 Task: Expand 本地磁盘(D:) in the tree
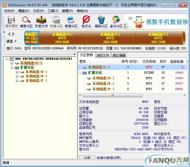(x=17, y=72)
